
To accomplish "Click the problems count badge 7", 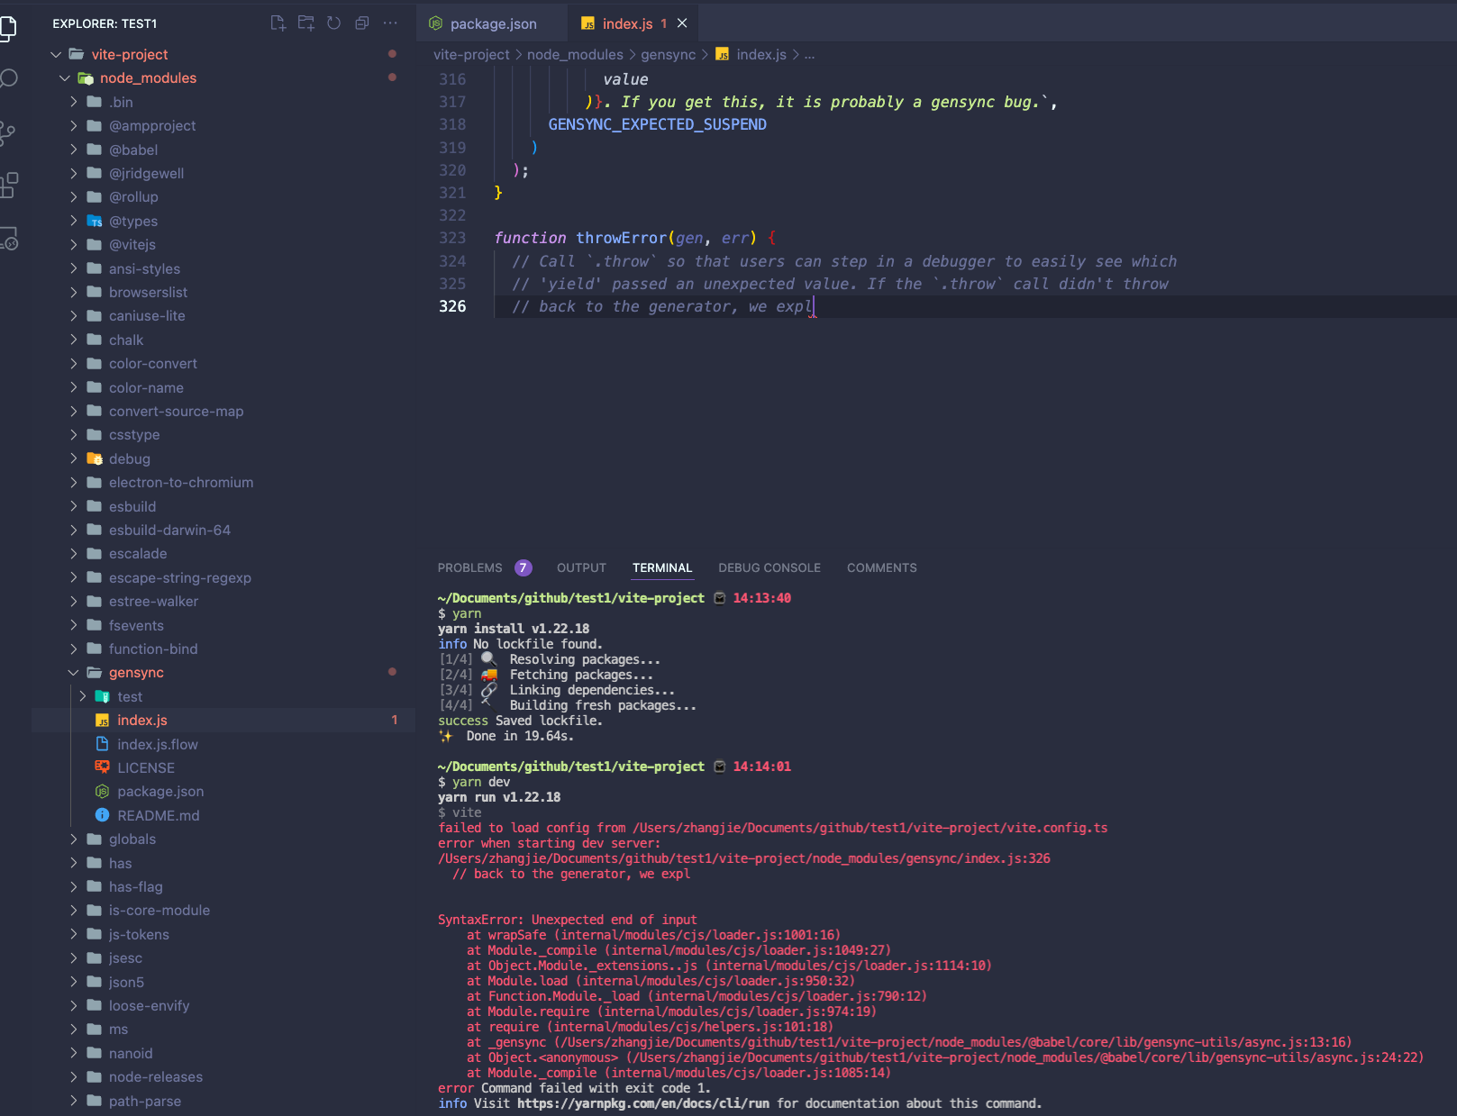I will pos(524,567).
